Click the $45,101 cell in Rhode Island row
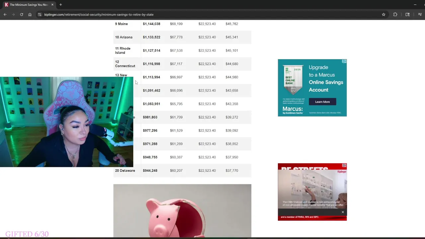Viewport: 425px width, 239px height. point(232,50)
